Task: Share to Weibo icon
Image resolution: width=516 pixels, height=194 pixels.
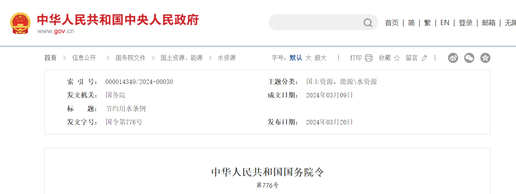Action: (453, 58)
